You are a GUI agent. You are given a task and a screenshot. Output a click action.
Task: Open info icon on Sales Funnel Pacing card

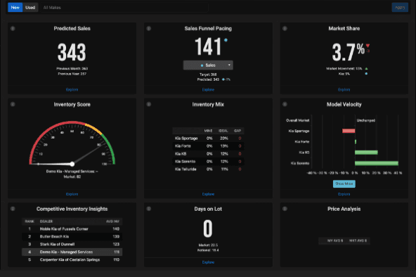pyautogui.click(x=149, y=28)
